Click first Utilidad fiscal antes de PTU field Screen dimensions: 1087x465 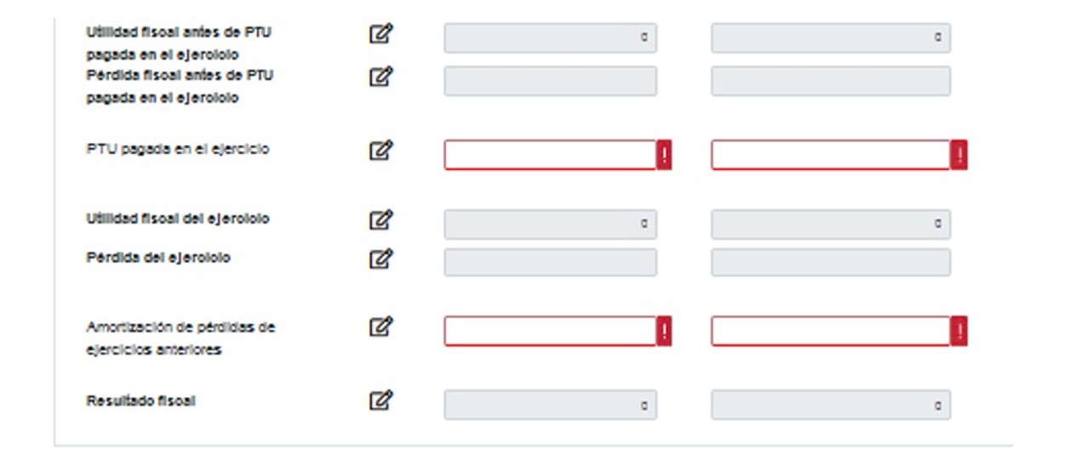(x=550, y=38)
